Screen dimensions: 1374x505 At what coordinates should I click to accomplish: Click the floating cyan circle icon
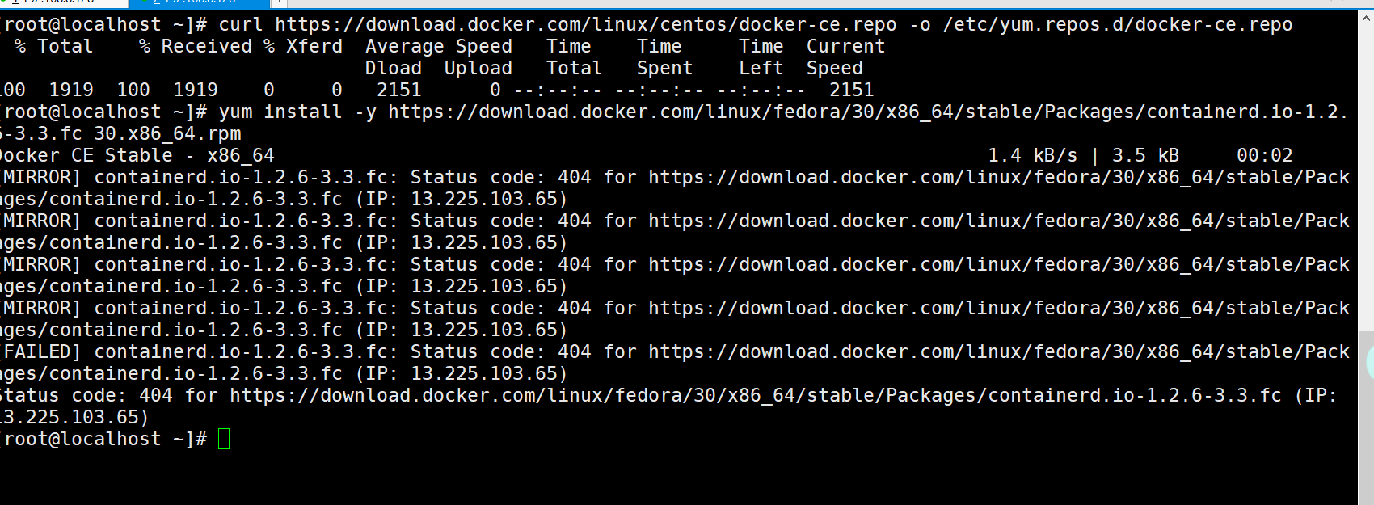pyautogui.click(x=1368, y=364)
